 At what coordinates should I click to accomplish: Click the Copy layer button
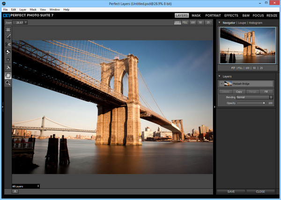pos(239,91)
